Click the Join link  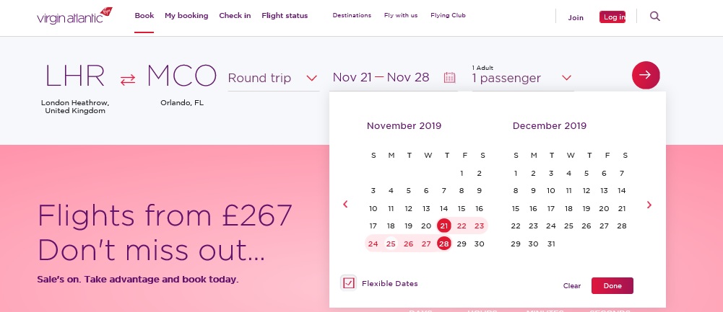coord(576,17)
